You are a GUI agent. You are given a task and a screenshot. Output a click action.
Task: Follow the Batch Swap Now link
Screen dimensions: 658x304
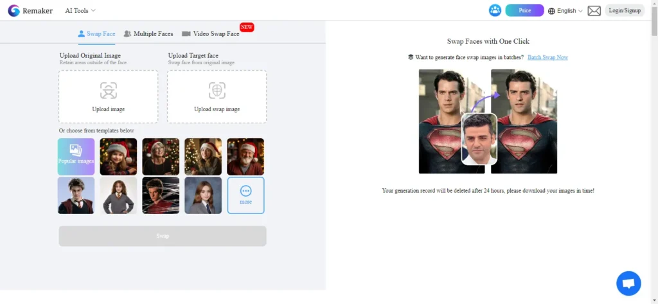[x=547, y=57]
